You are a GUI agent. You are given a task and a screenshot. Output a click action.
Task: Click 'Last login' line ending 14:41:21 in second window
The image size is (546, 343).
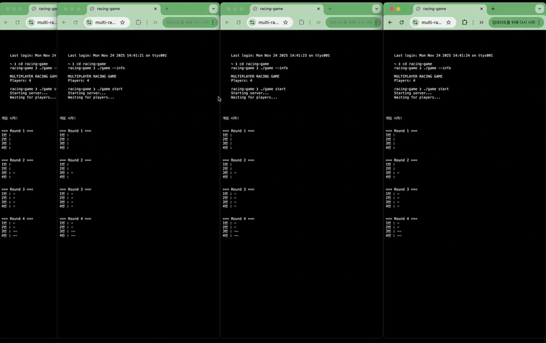(x=117, y=55)
